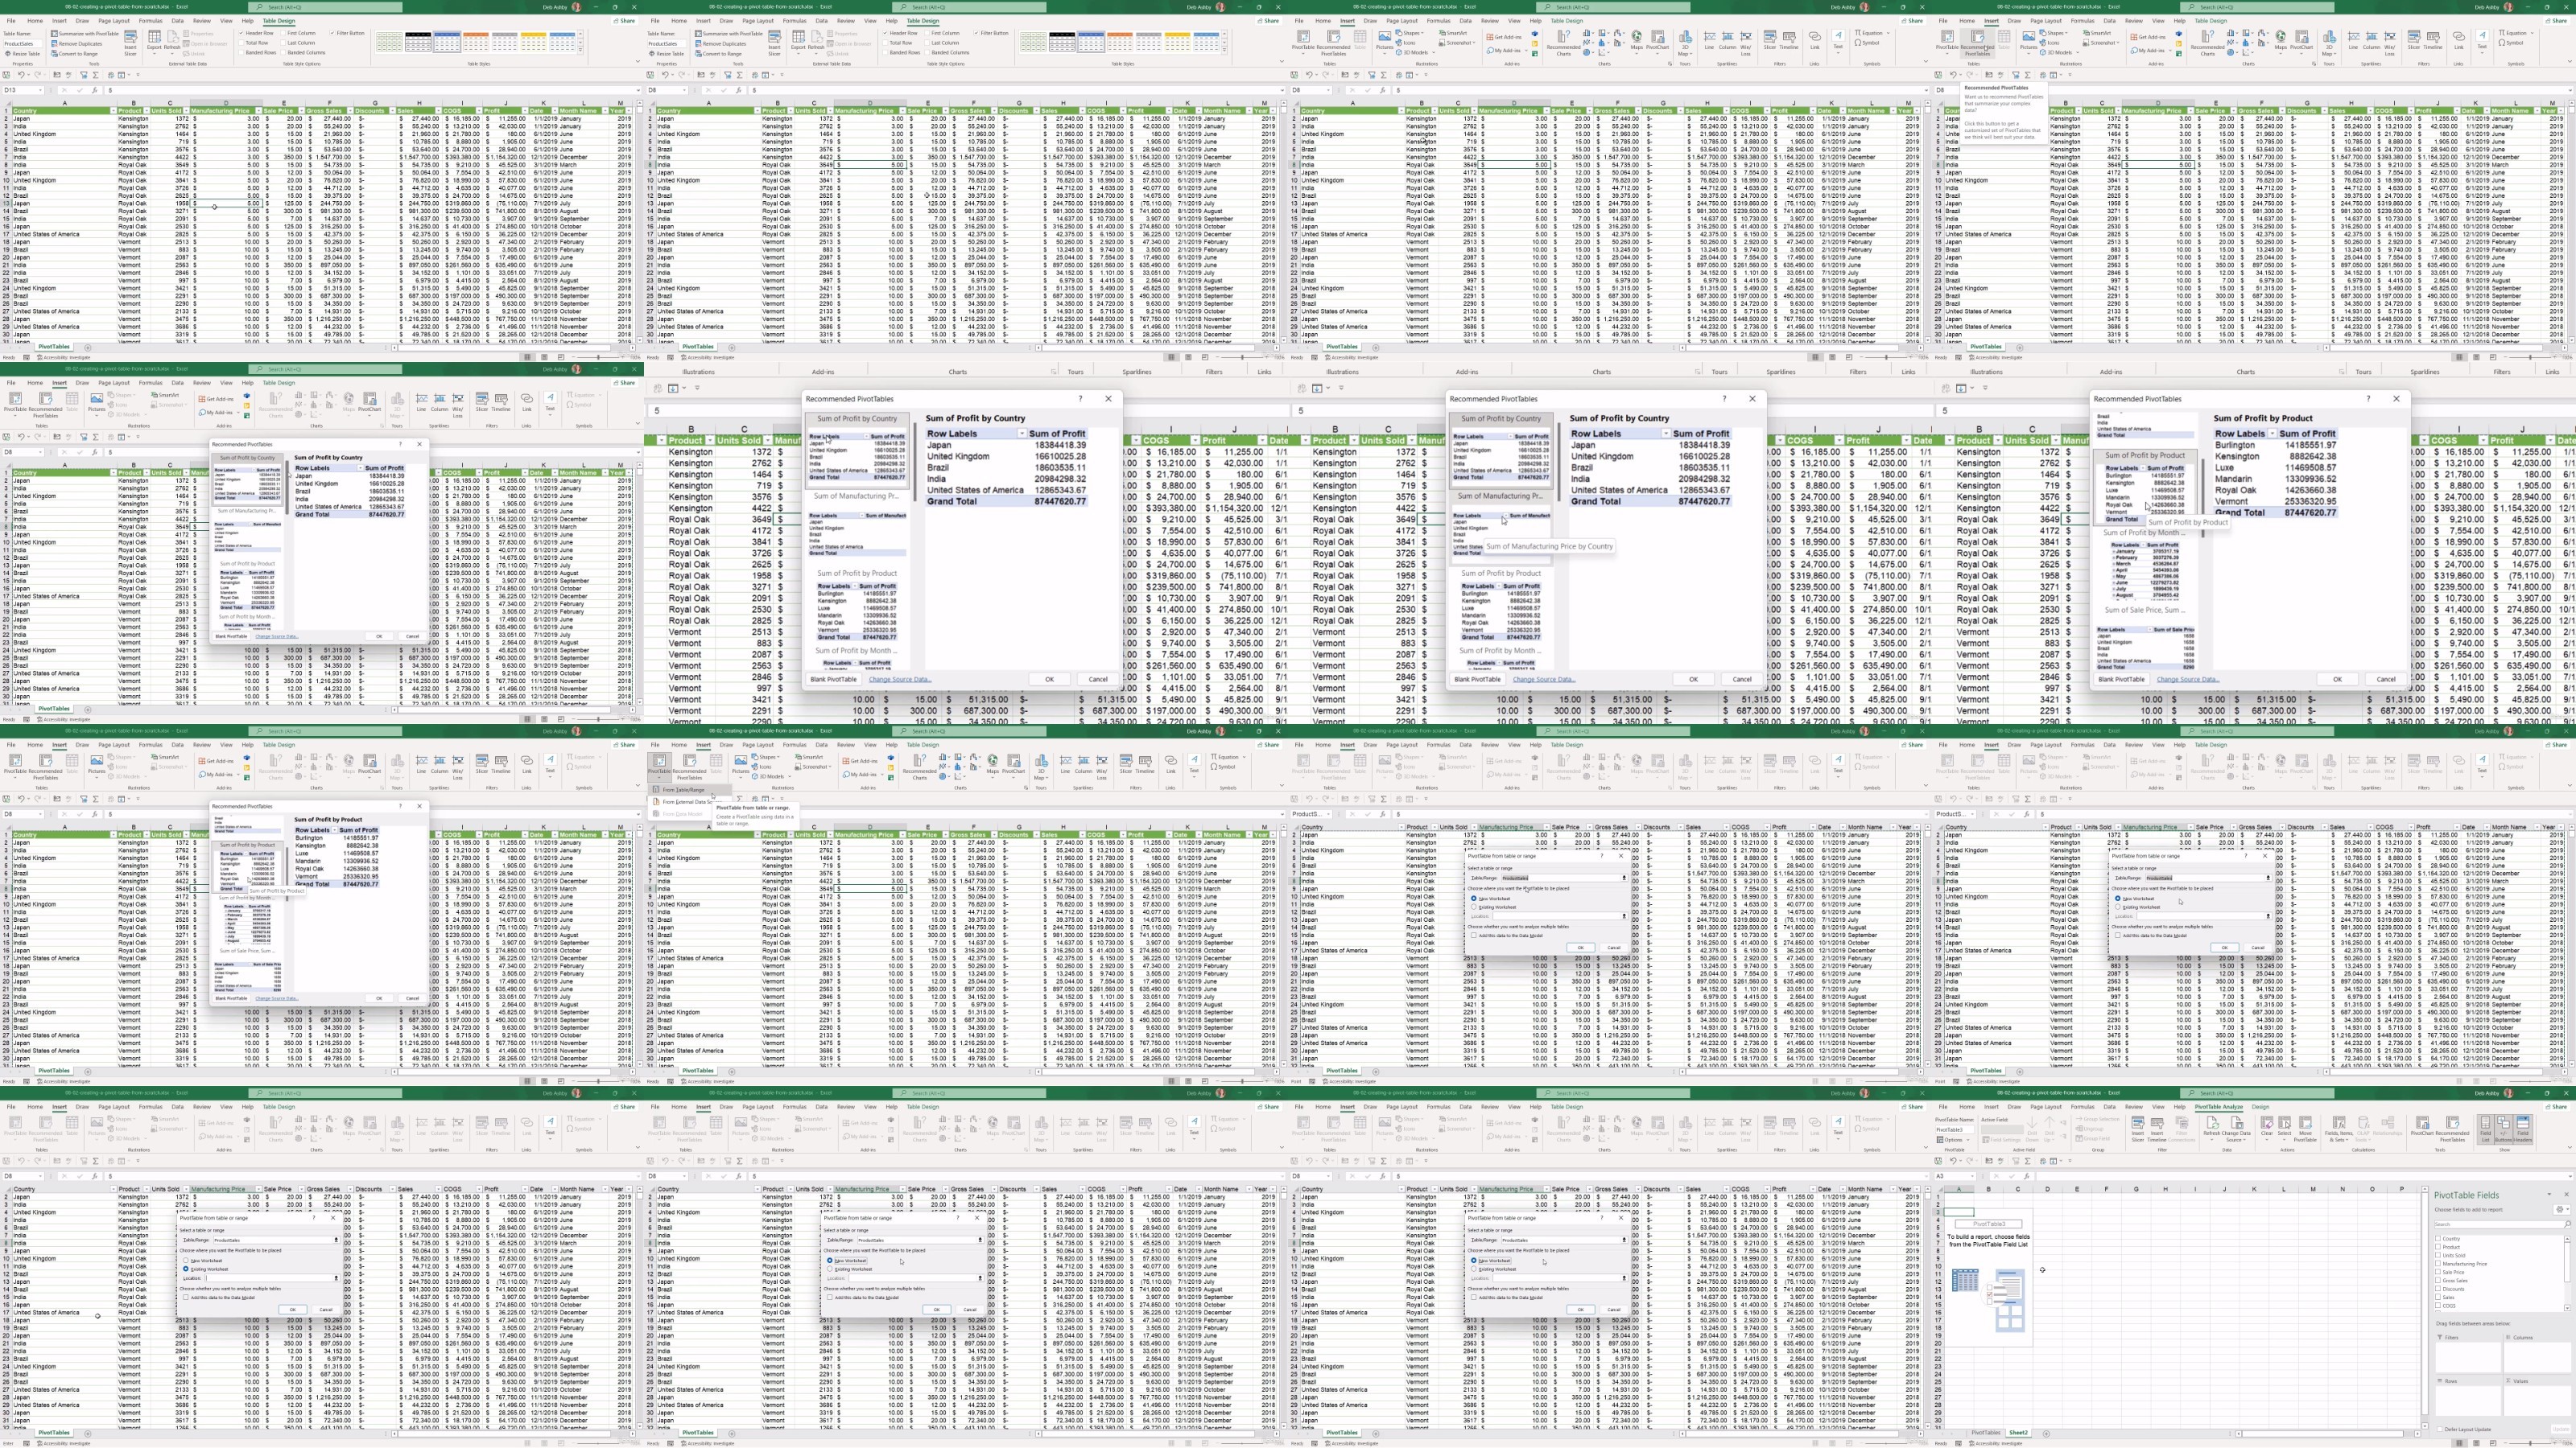Open the PivotTable Analyze ribbon tab
Image resolution: width=2576 pixels, height=1448 pixels.
(2219, 1107)
